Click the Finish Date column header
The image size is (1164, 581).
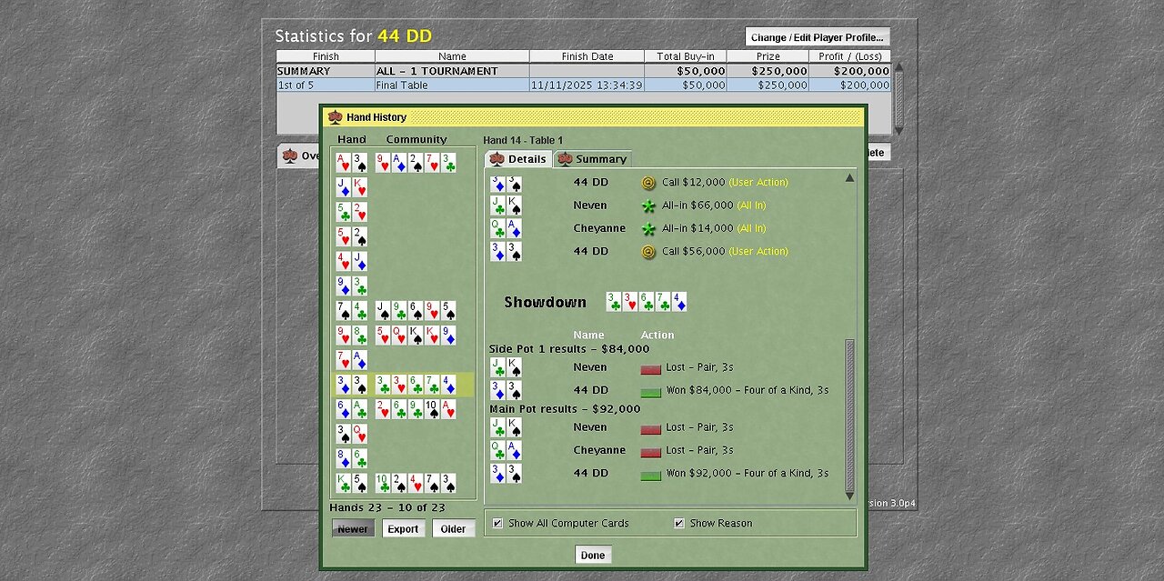587,56
